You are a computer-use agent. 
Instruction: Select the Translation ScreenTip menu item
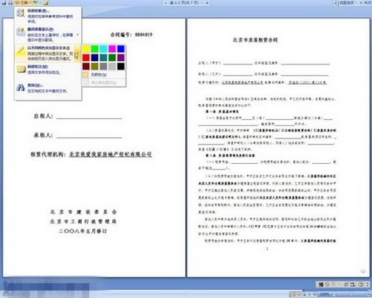tap(48, 34)
